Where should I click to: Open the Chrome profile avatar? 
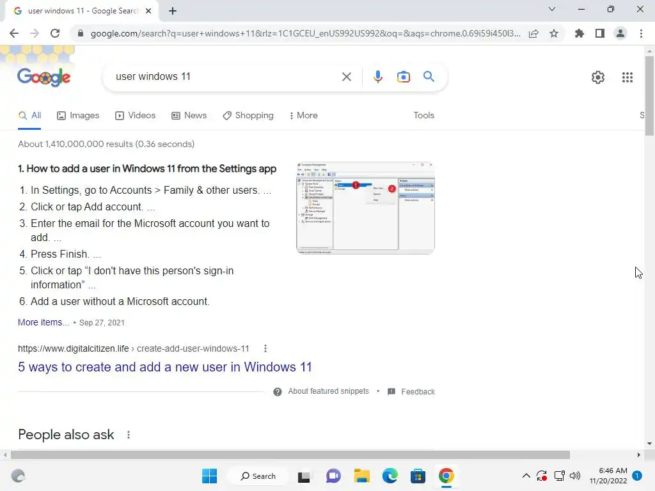(x=620, y=33)
